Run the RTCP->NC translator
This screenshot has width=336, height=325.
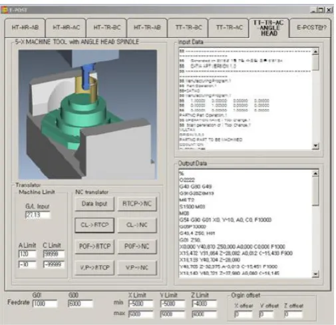137,204
